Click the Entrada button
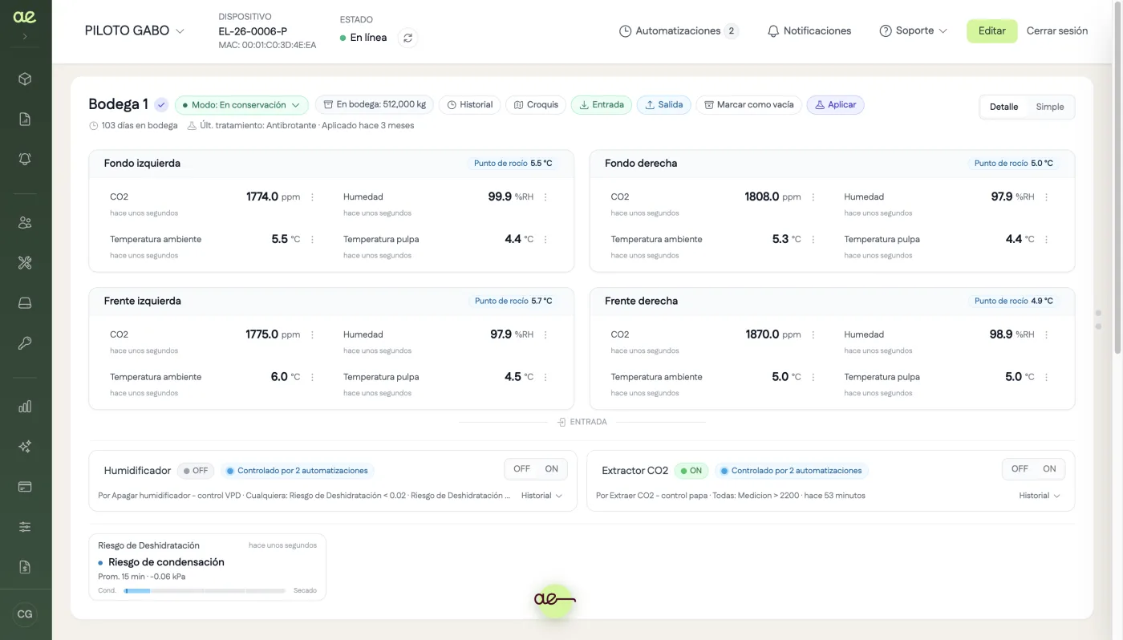Image resolution: width=1123 pixels, height=640 pixels. 602,105
